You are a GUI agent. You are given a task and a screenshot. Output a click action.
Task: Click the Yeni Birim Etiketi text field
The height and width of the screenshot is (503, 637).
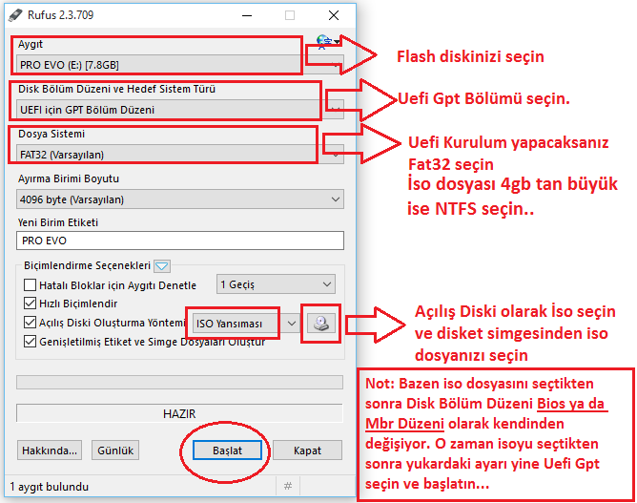pos(180,241)
